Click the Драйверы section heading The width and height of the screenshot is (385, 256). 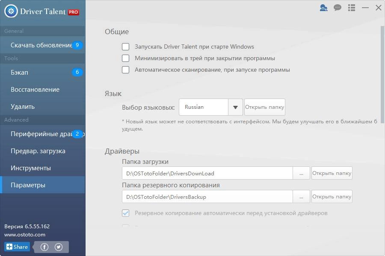(122, 151)
